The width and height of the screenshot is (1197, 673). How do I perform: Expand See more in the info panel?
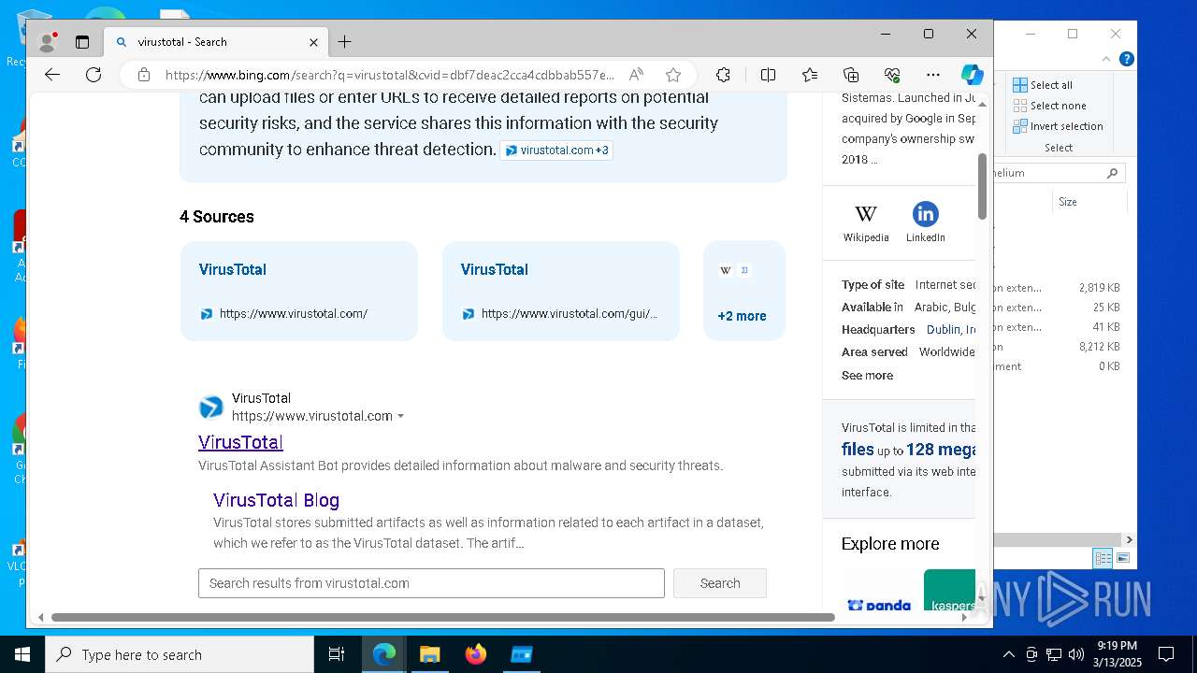pyautogui.click(x=867, y=375)
